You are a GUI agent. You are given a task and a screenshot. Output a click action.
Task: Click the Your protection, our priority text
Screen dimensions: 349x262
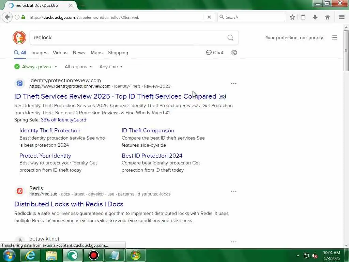pos(294,38)
